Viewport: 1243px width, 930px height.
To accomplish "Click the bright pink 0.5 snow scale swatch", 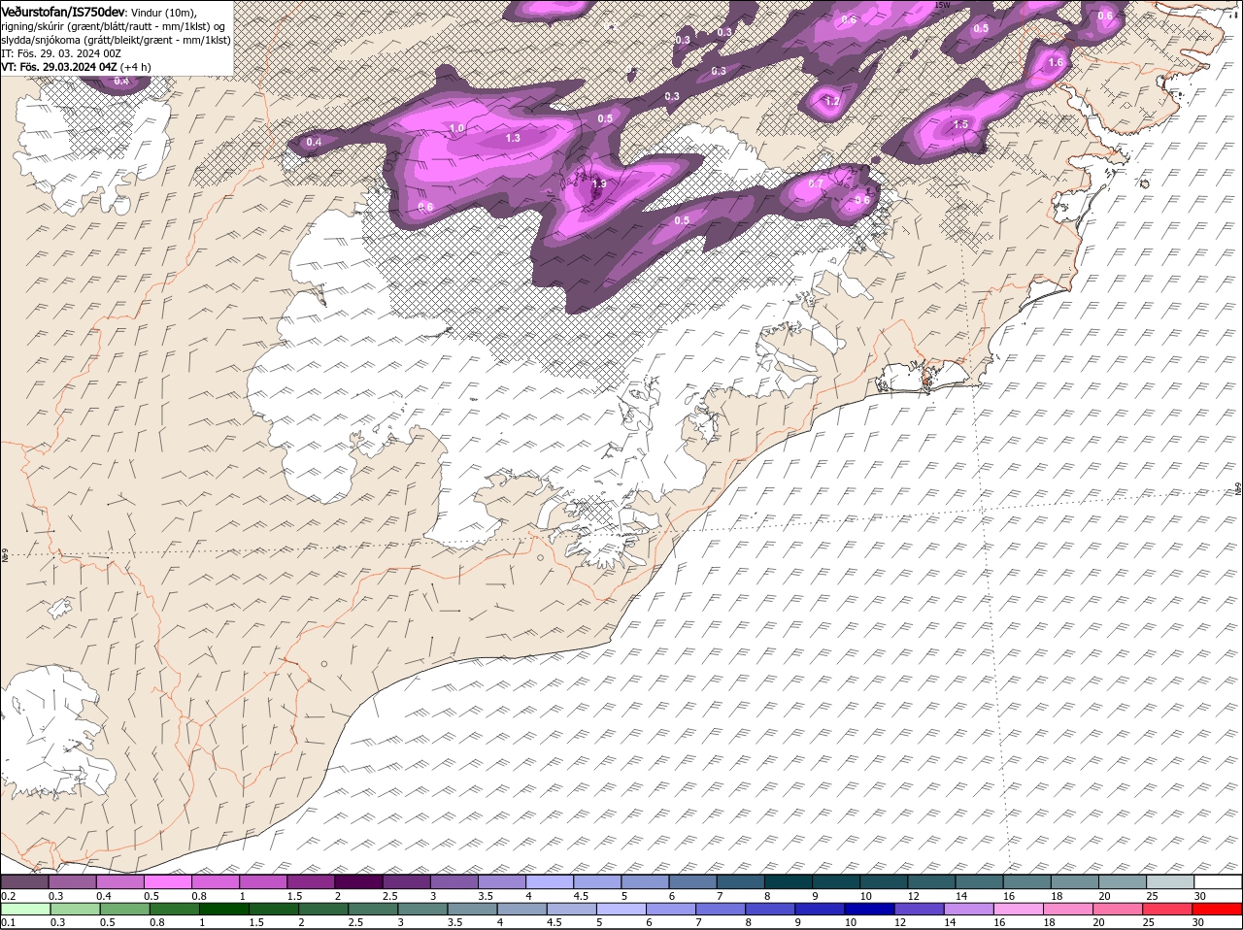I will (167, 881).
